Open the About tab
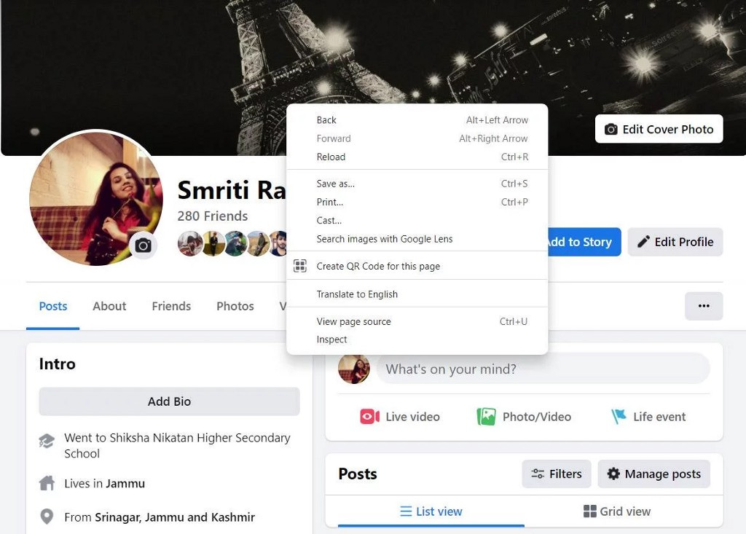Screen dimensions: 746x534 (x=109, y=306)
